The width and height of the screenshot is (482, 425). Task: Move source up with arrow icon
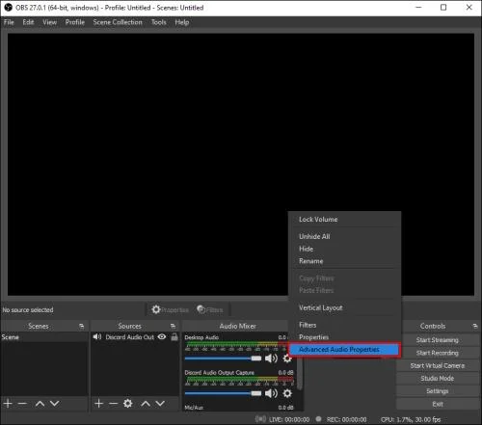tap(146, 404)
